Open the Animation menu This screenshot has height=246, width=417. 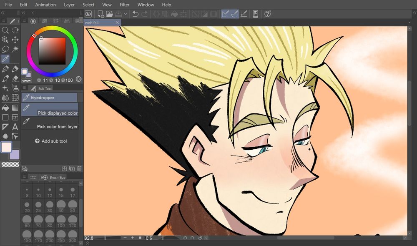[x=45, y=5]
